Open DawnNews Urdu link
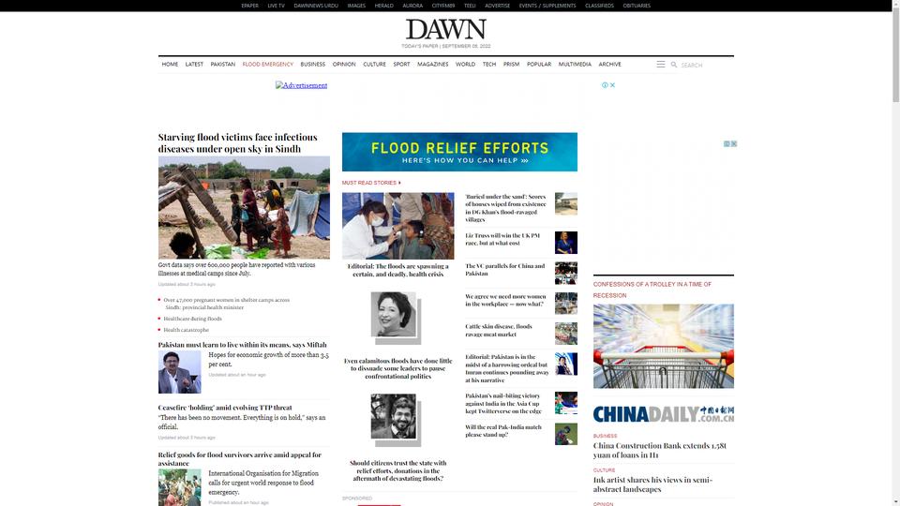 click(316, 6)
